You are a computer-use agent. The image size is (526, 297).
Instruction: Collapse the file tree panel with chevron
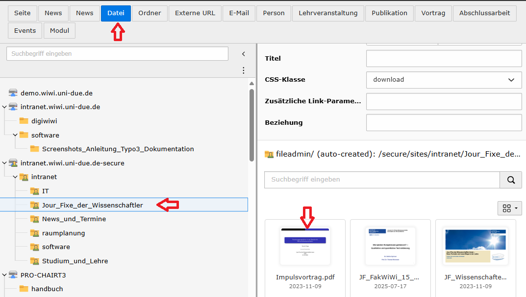click(x=243, y=54)
